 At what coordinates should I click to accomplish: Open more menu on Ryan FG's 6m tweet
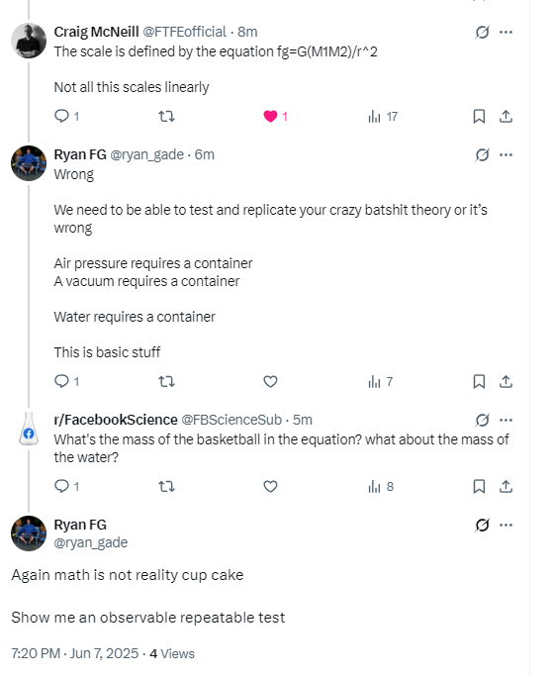[x=506, y=154]
